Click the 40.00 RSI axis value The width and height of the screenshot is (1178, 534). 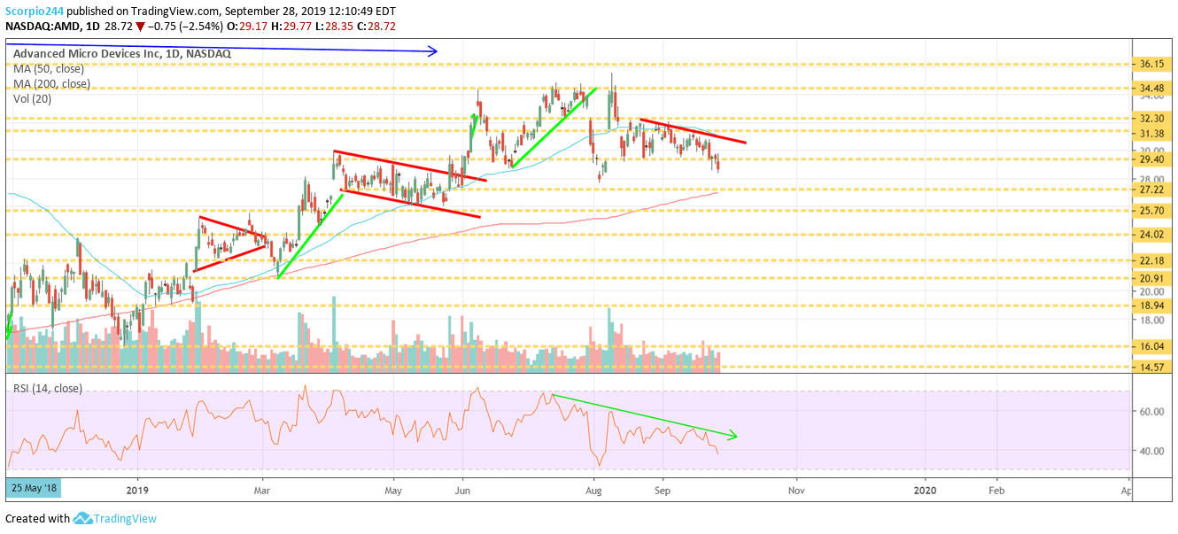click(x=1150, y=451)
